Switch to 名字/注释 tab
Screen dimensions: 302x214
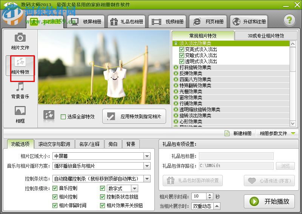coord(89,144)
